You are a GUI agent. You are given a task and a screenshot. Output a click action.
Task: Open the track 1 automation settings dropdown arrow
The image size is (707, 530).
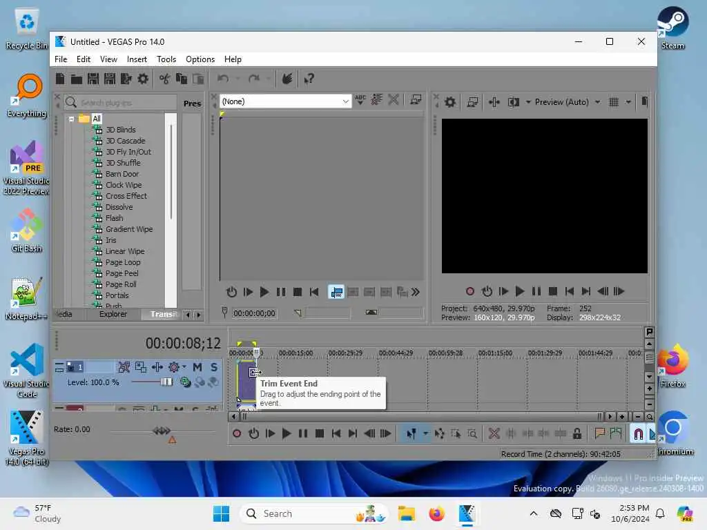coord(184,367)
